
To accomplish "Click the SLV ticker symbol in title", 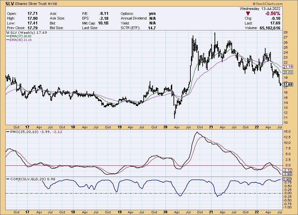I will click(10, 4).
